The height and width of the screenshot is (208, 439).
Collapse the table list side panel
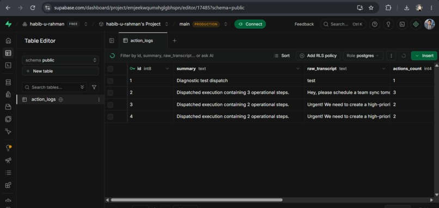(x=112, y=41)
